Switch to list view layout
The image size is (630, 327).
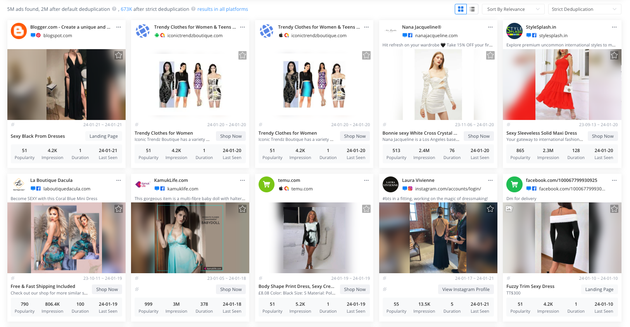pyautogui.click(x=472, y=9)
